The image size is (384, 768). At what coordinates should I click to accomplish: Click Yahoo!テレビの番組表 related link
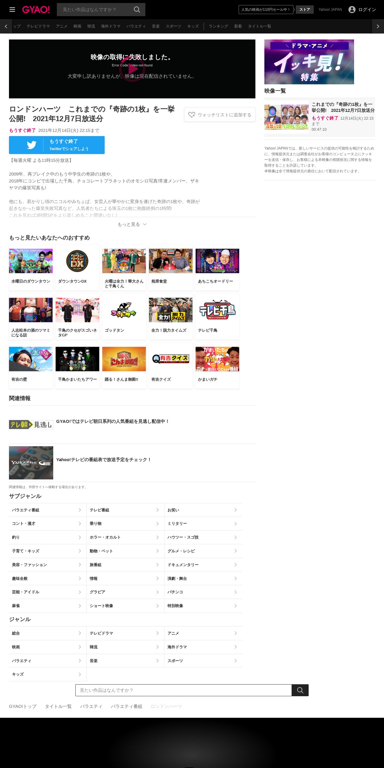click(x=104, y=459)
